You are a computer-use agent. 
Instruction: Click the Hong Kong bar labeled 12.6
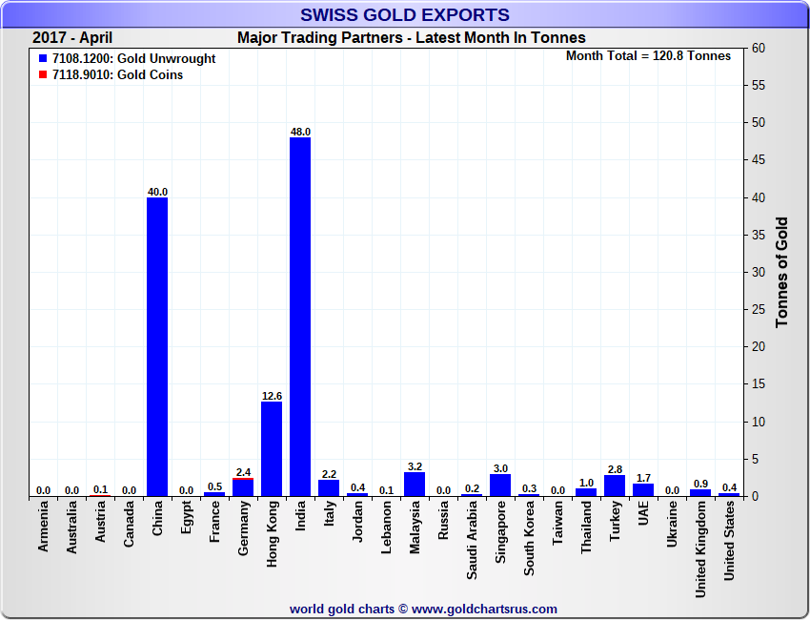click(272, 449)
